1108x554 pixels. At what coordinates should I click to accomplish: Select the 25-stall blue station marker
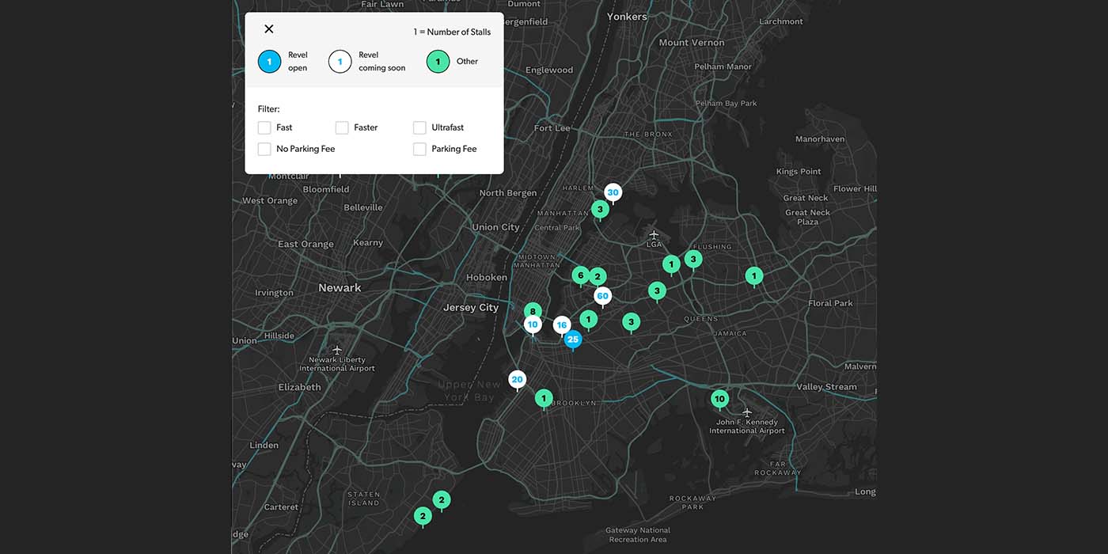(573, 339)
